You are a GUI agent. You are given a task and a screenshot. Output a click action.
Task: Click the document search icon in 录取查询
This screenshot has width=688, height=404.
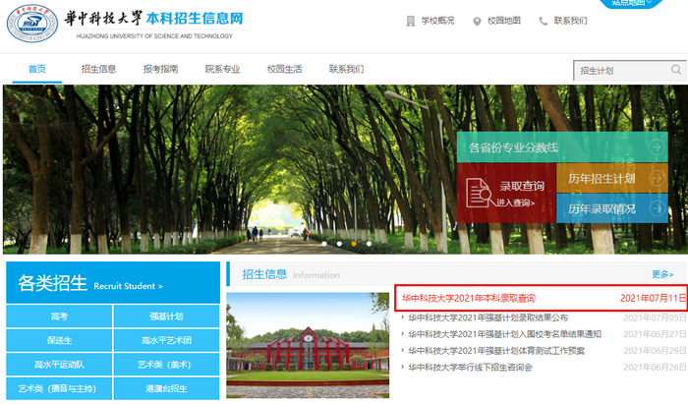tap(479, 193)
